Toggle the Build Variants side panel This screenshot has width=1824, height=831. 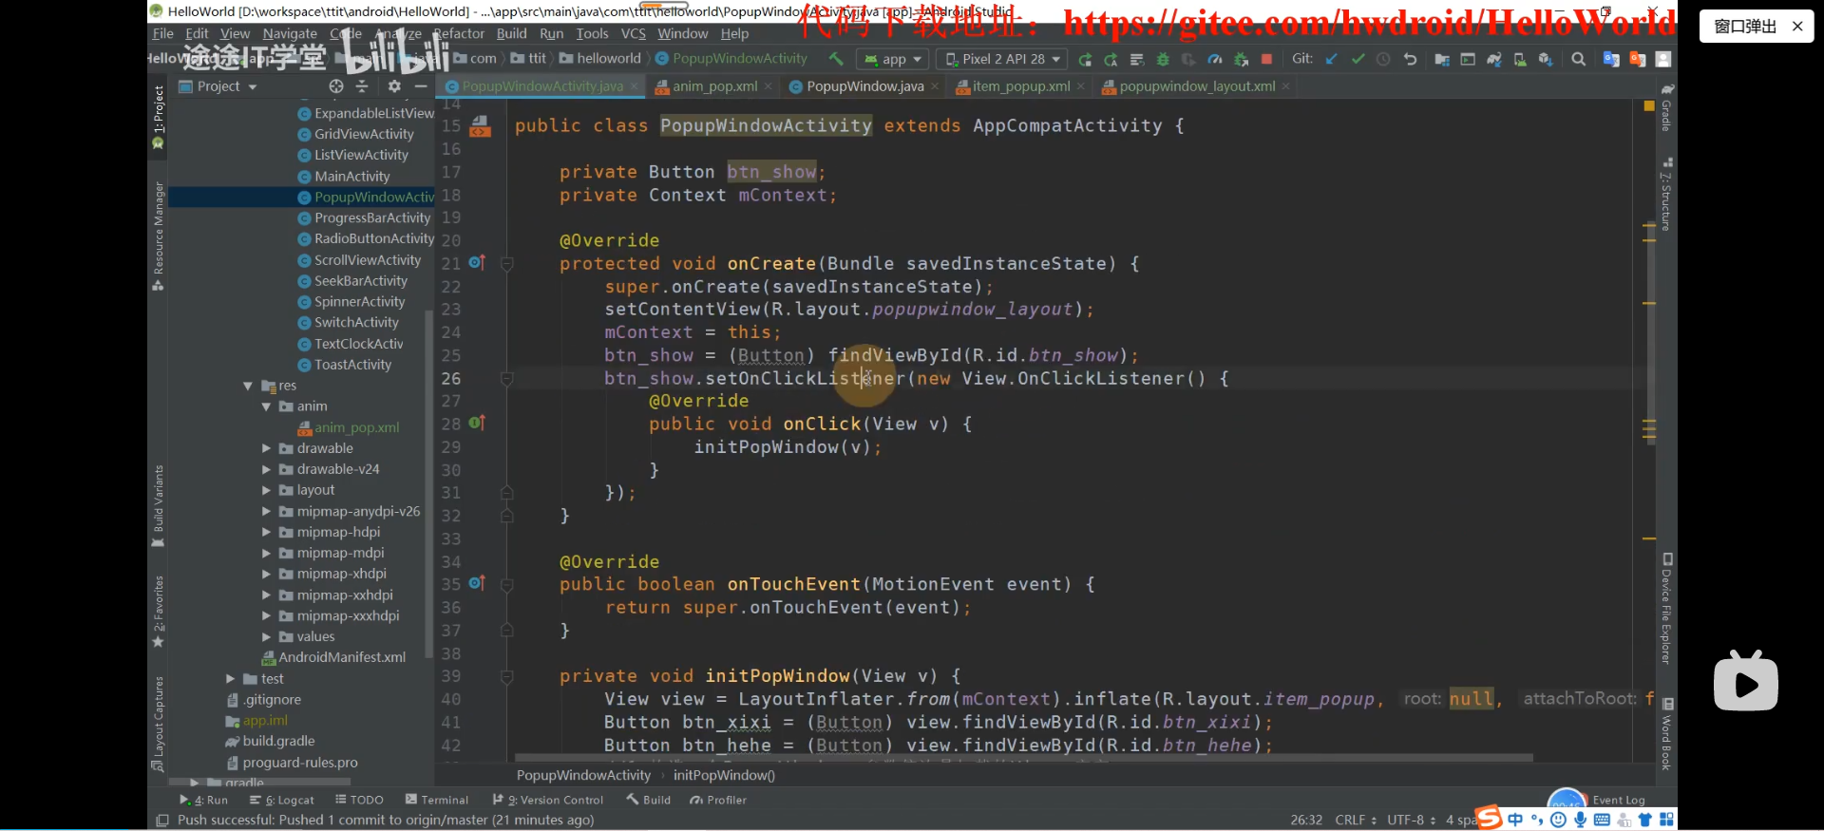[x=158, y=505]
